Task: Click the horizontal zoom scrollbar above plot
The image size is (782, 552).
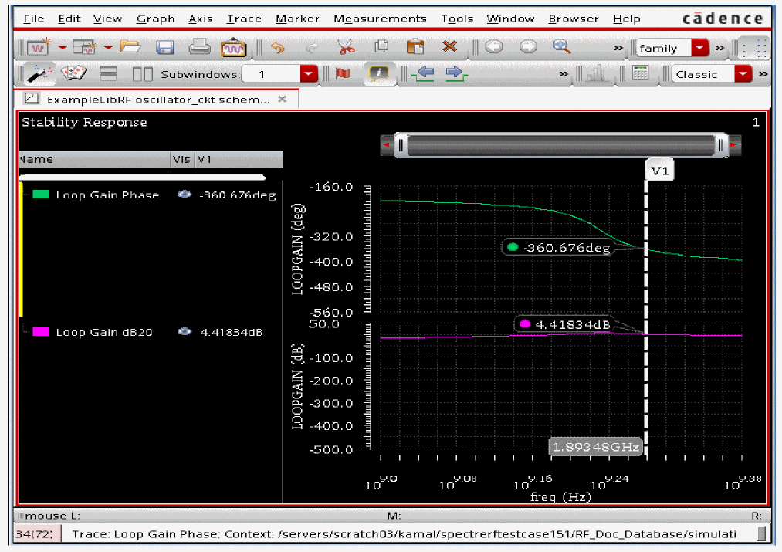Action: (561, 145)
